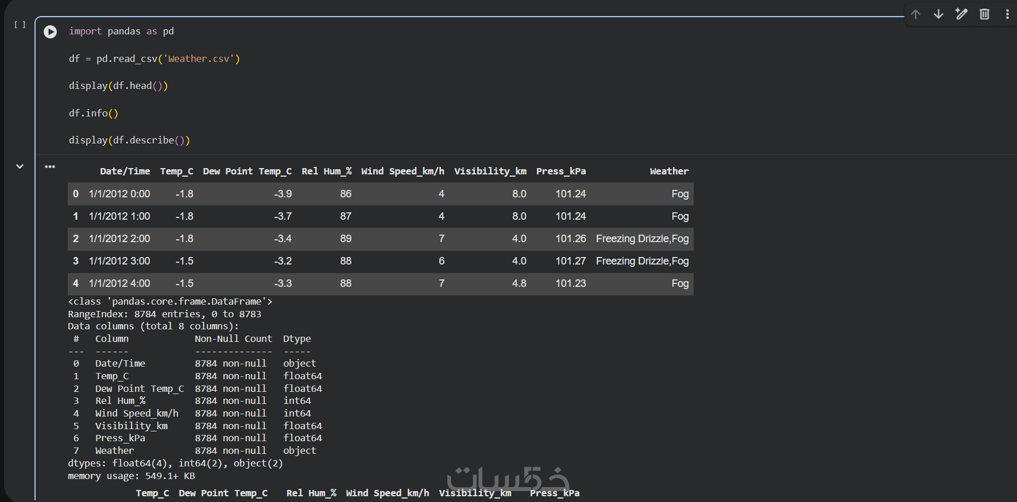
Task: Click the humidity value 89
Action: pyautogui.click(x=346, y=239)
